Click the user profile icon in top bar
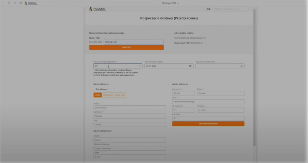 9,3
